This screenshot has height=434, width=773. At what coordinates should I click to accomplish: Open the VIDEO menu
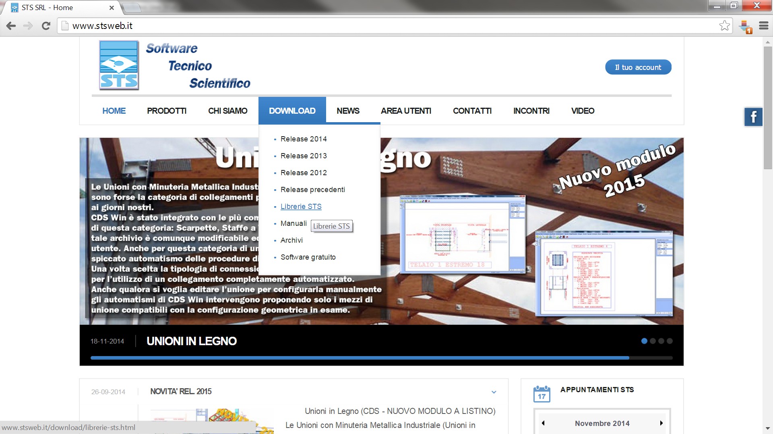click(583, 111)
